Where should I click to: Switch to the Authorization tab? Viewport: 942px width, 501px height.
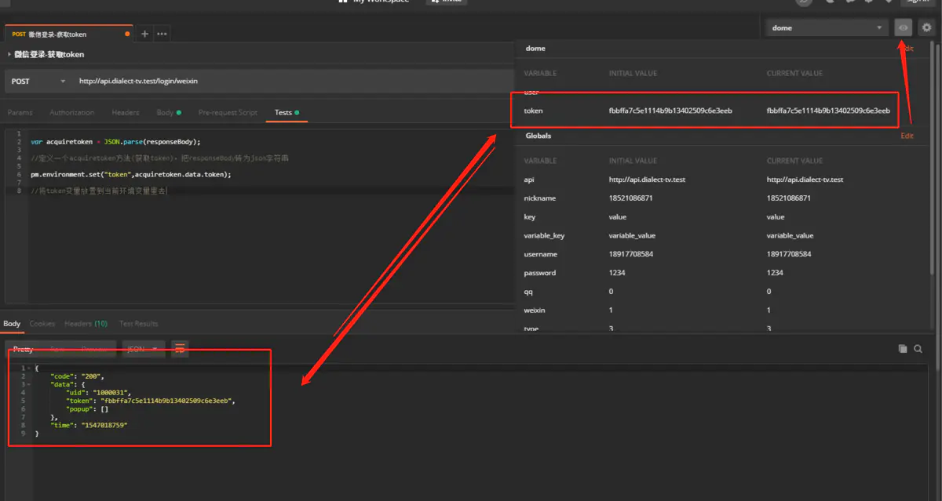click(x=71, y=113)
